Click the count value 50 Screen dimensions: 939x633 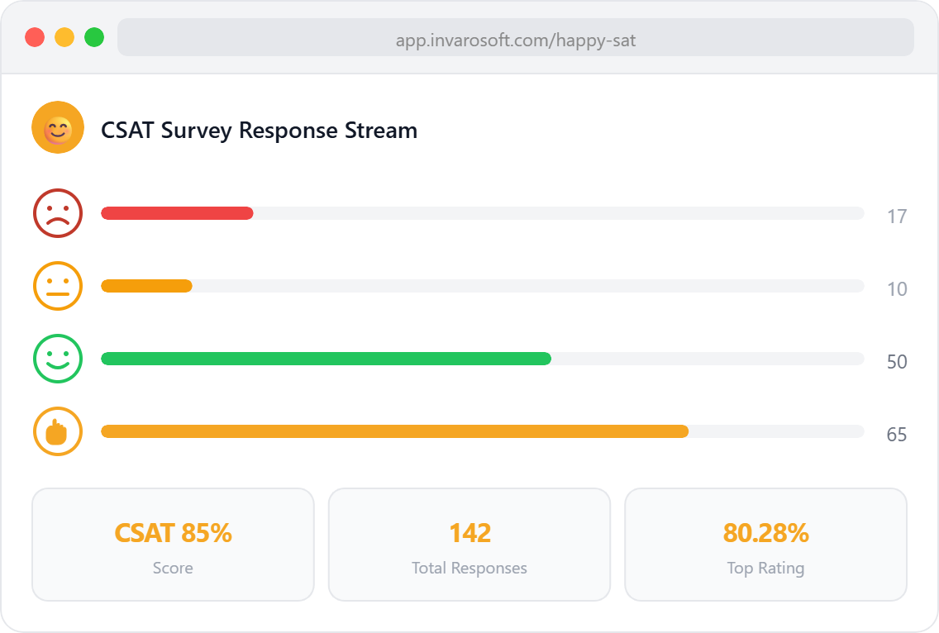tap(897, 362)
